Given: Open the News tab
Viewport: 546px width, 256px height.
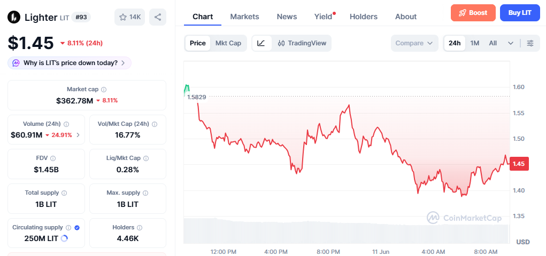Looking at the screenshot, I should tap(287, 17).
